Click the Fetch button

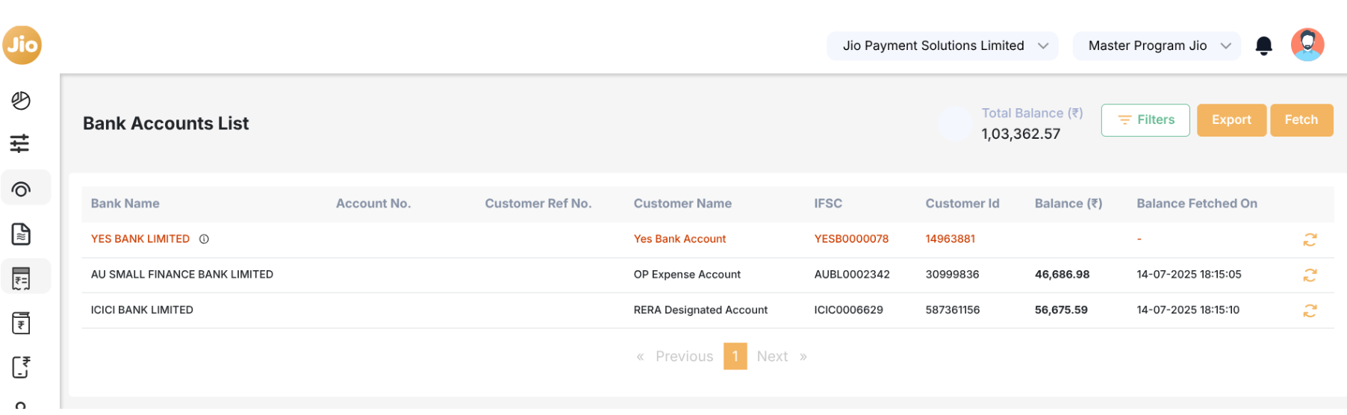1301,120
